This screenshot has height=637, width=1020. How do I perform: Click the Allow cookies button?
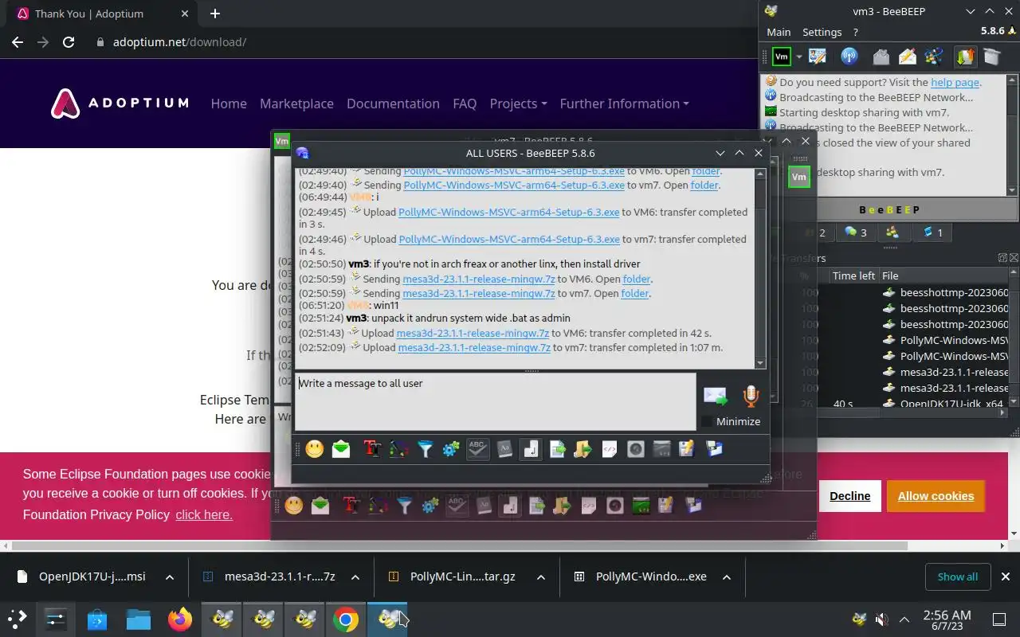click(936, 496)
